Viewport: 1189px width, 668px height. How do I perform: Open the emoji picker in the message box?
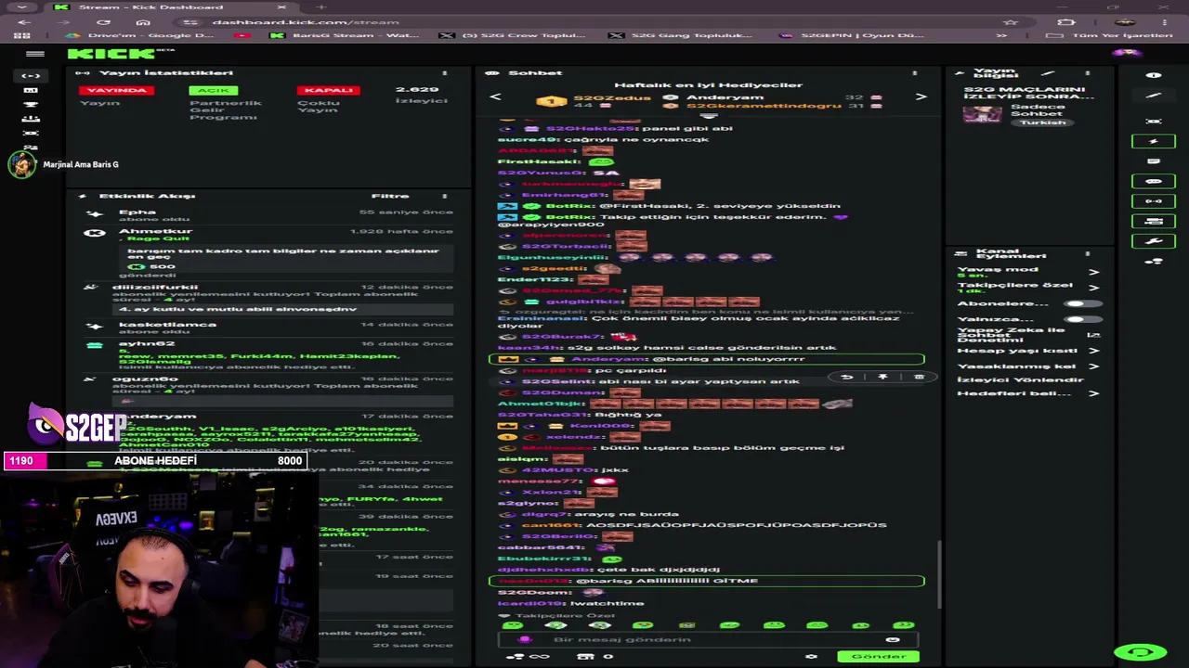(893, 639)
